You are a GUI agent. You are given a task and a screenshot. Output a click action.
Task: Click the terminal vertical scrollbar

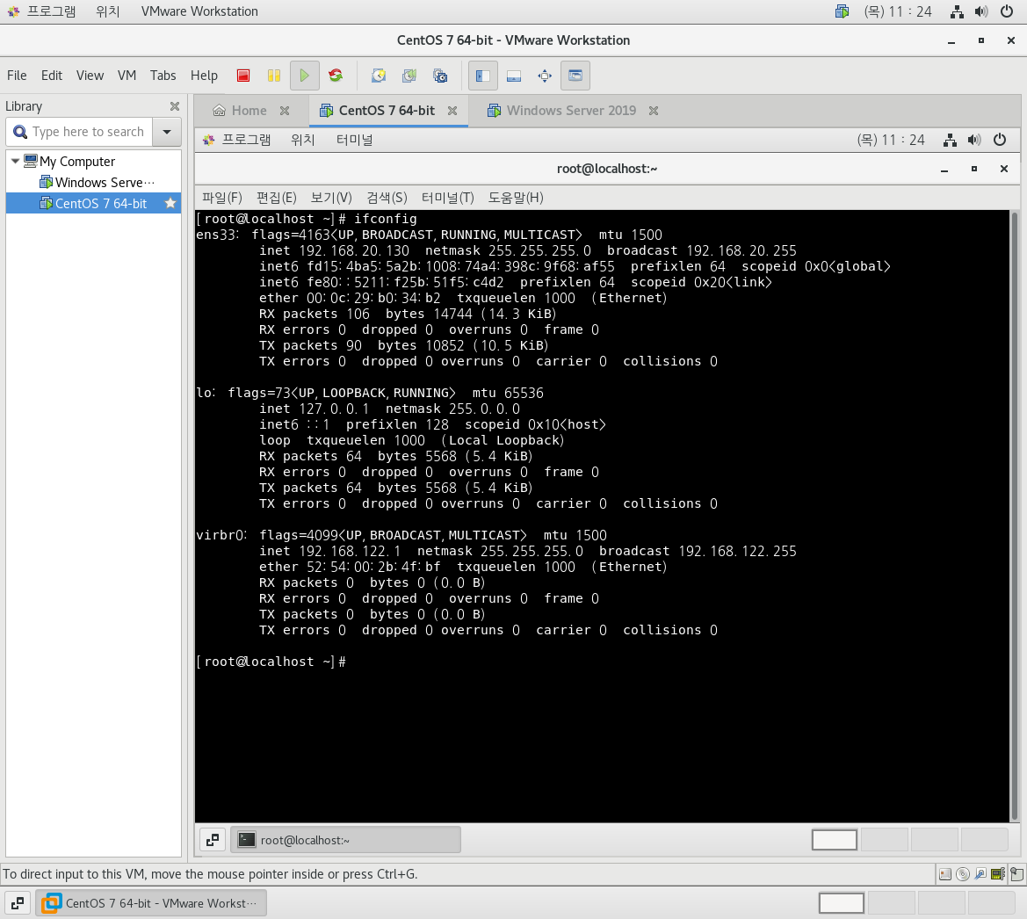click(x=1015, y=516)
